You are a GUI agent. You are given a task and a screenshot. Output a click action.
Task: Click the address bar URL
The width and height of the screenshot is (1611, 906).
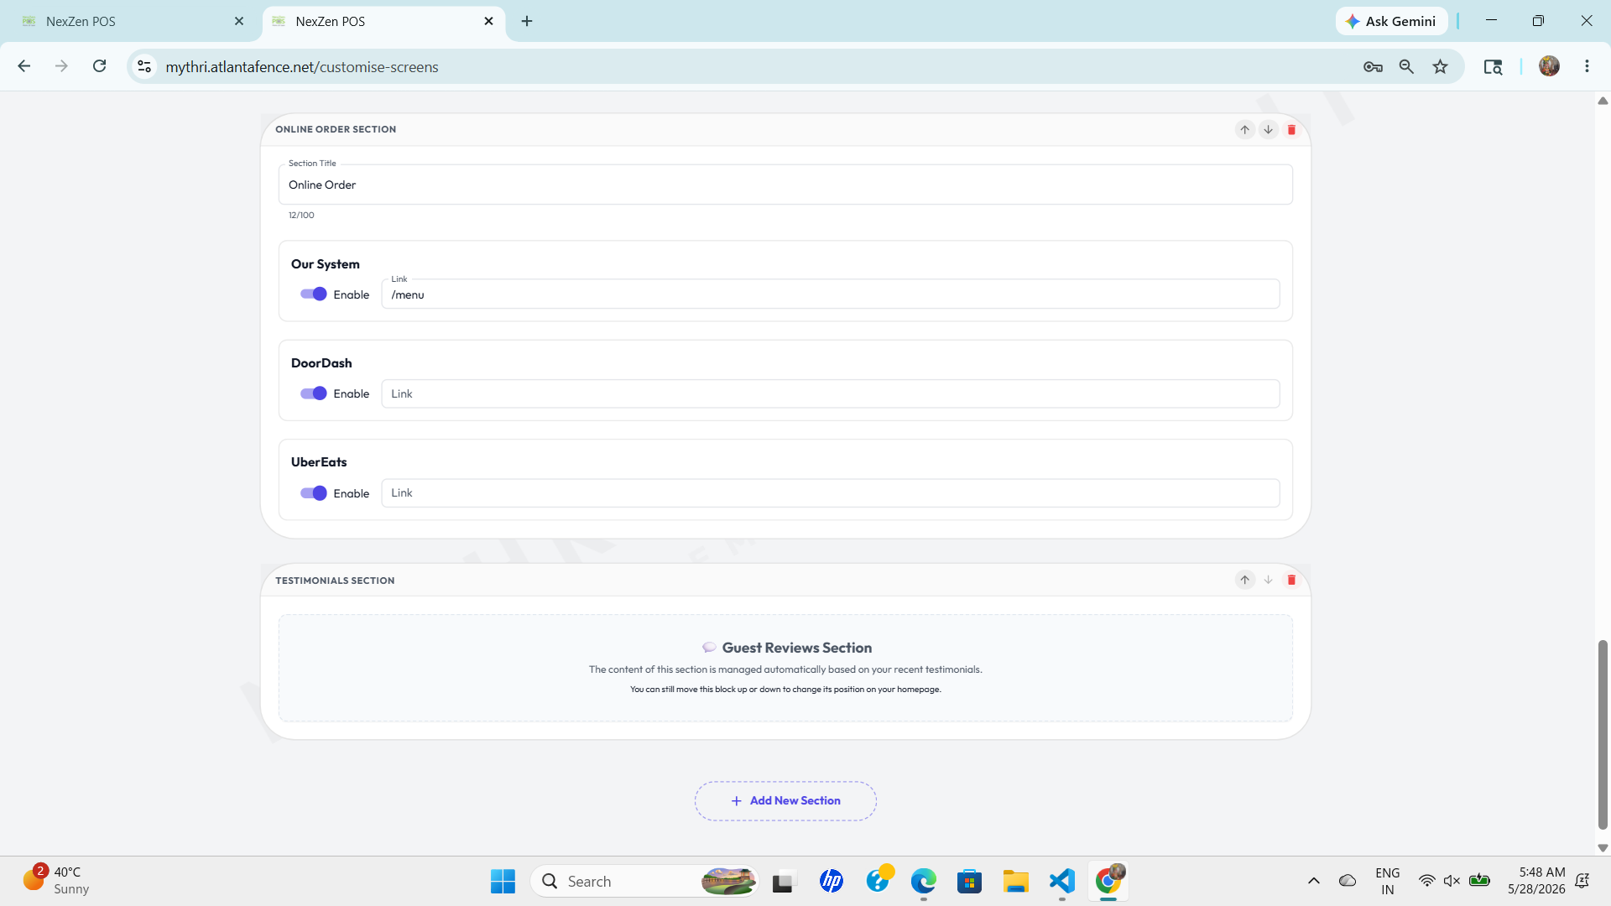(x=302, y=67)
